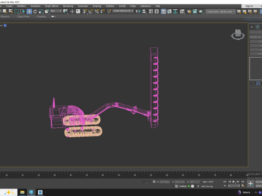Open File Explorer from the taskbar
Viewport: 262px width, 196px height.
tap(22, 192)
